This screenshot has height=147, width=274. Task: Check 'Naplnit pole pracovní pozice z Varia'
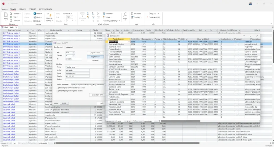tap(58, 91)
